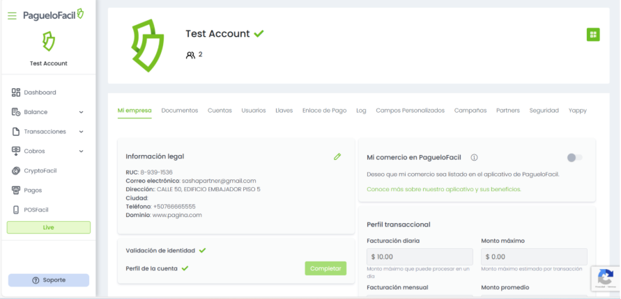
Task: Expand the Balance submenu
Action: (x=81, y=112)
